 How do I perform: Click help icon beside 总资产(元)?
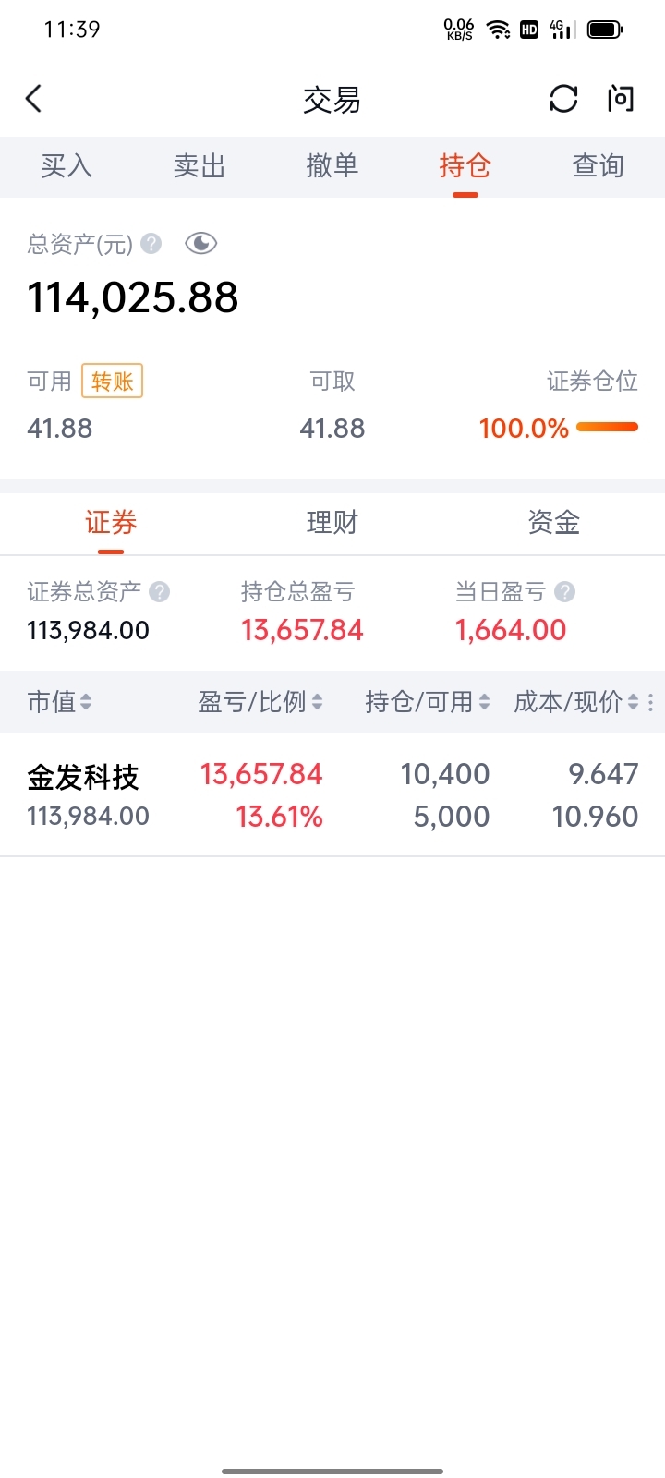(151, 243)
